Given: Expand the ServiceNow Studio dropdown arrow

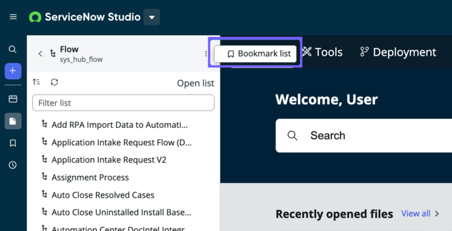Looking at the screenshot, I should tap(152, 17).
